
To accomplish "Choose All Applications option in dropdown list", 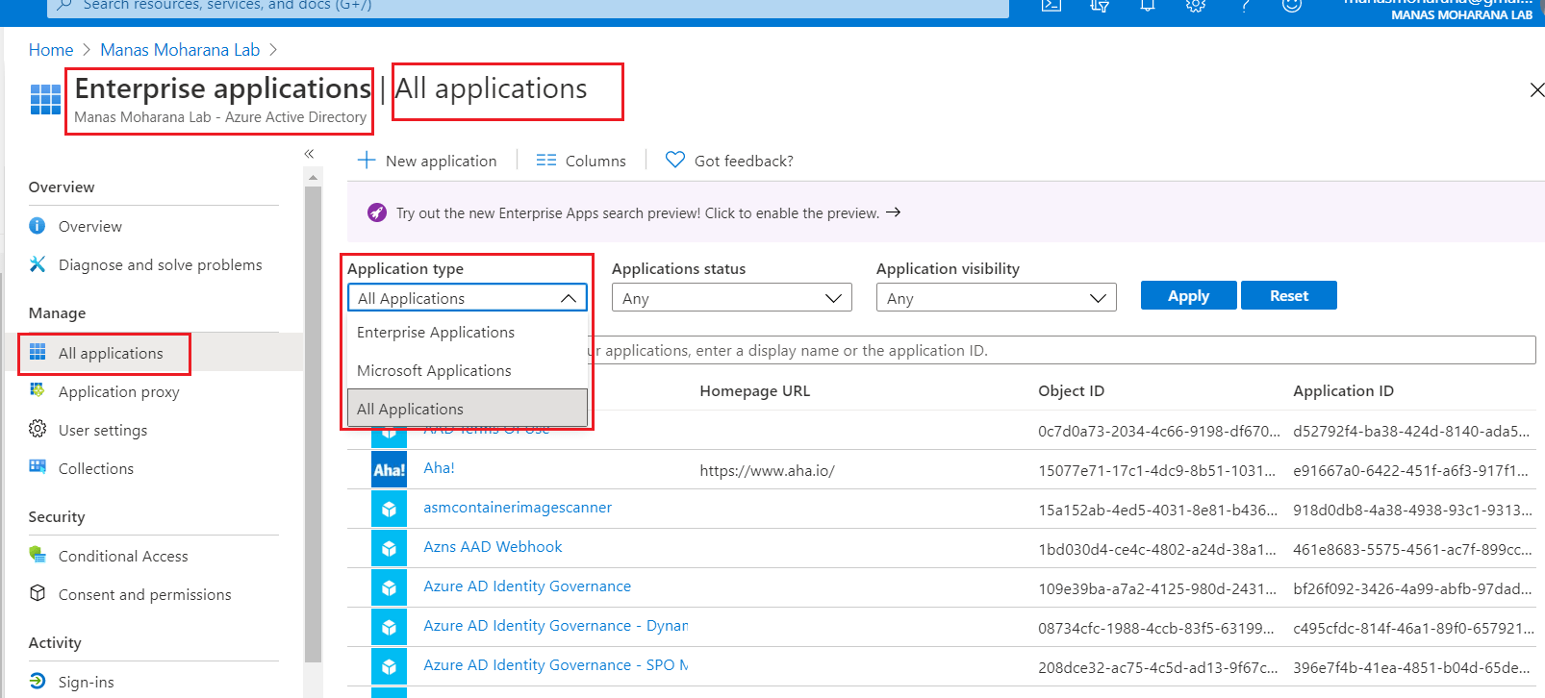I will tap(468, 409).
